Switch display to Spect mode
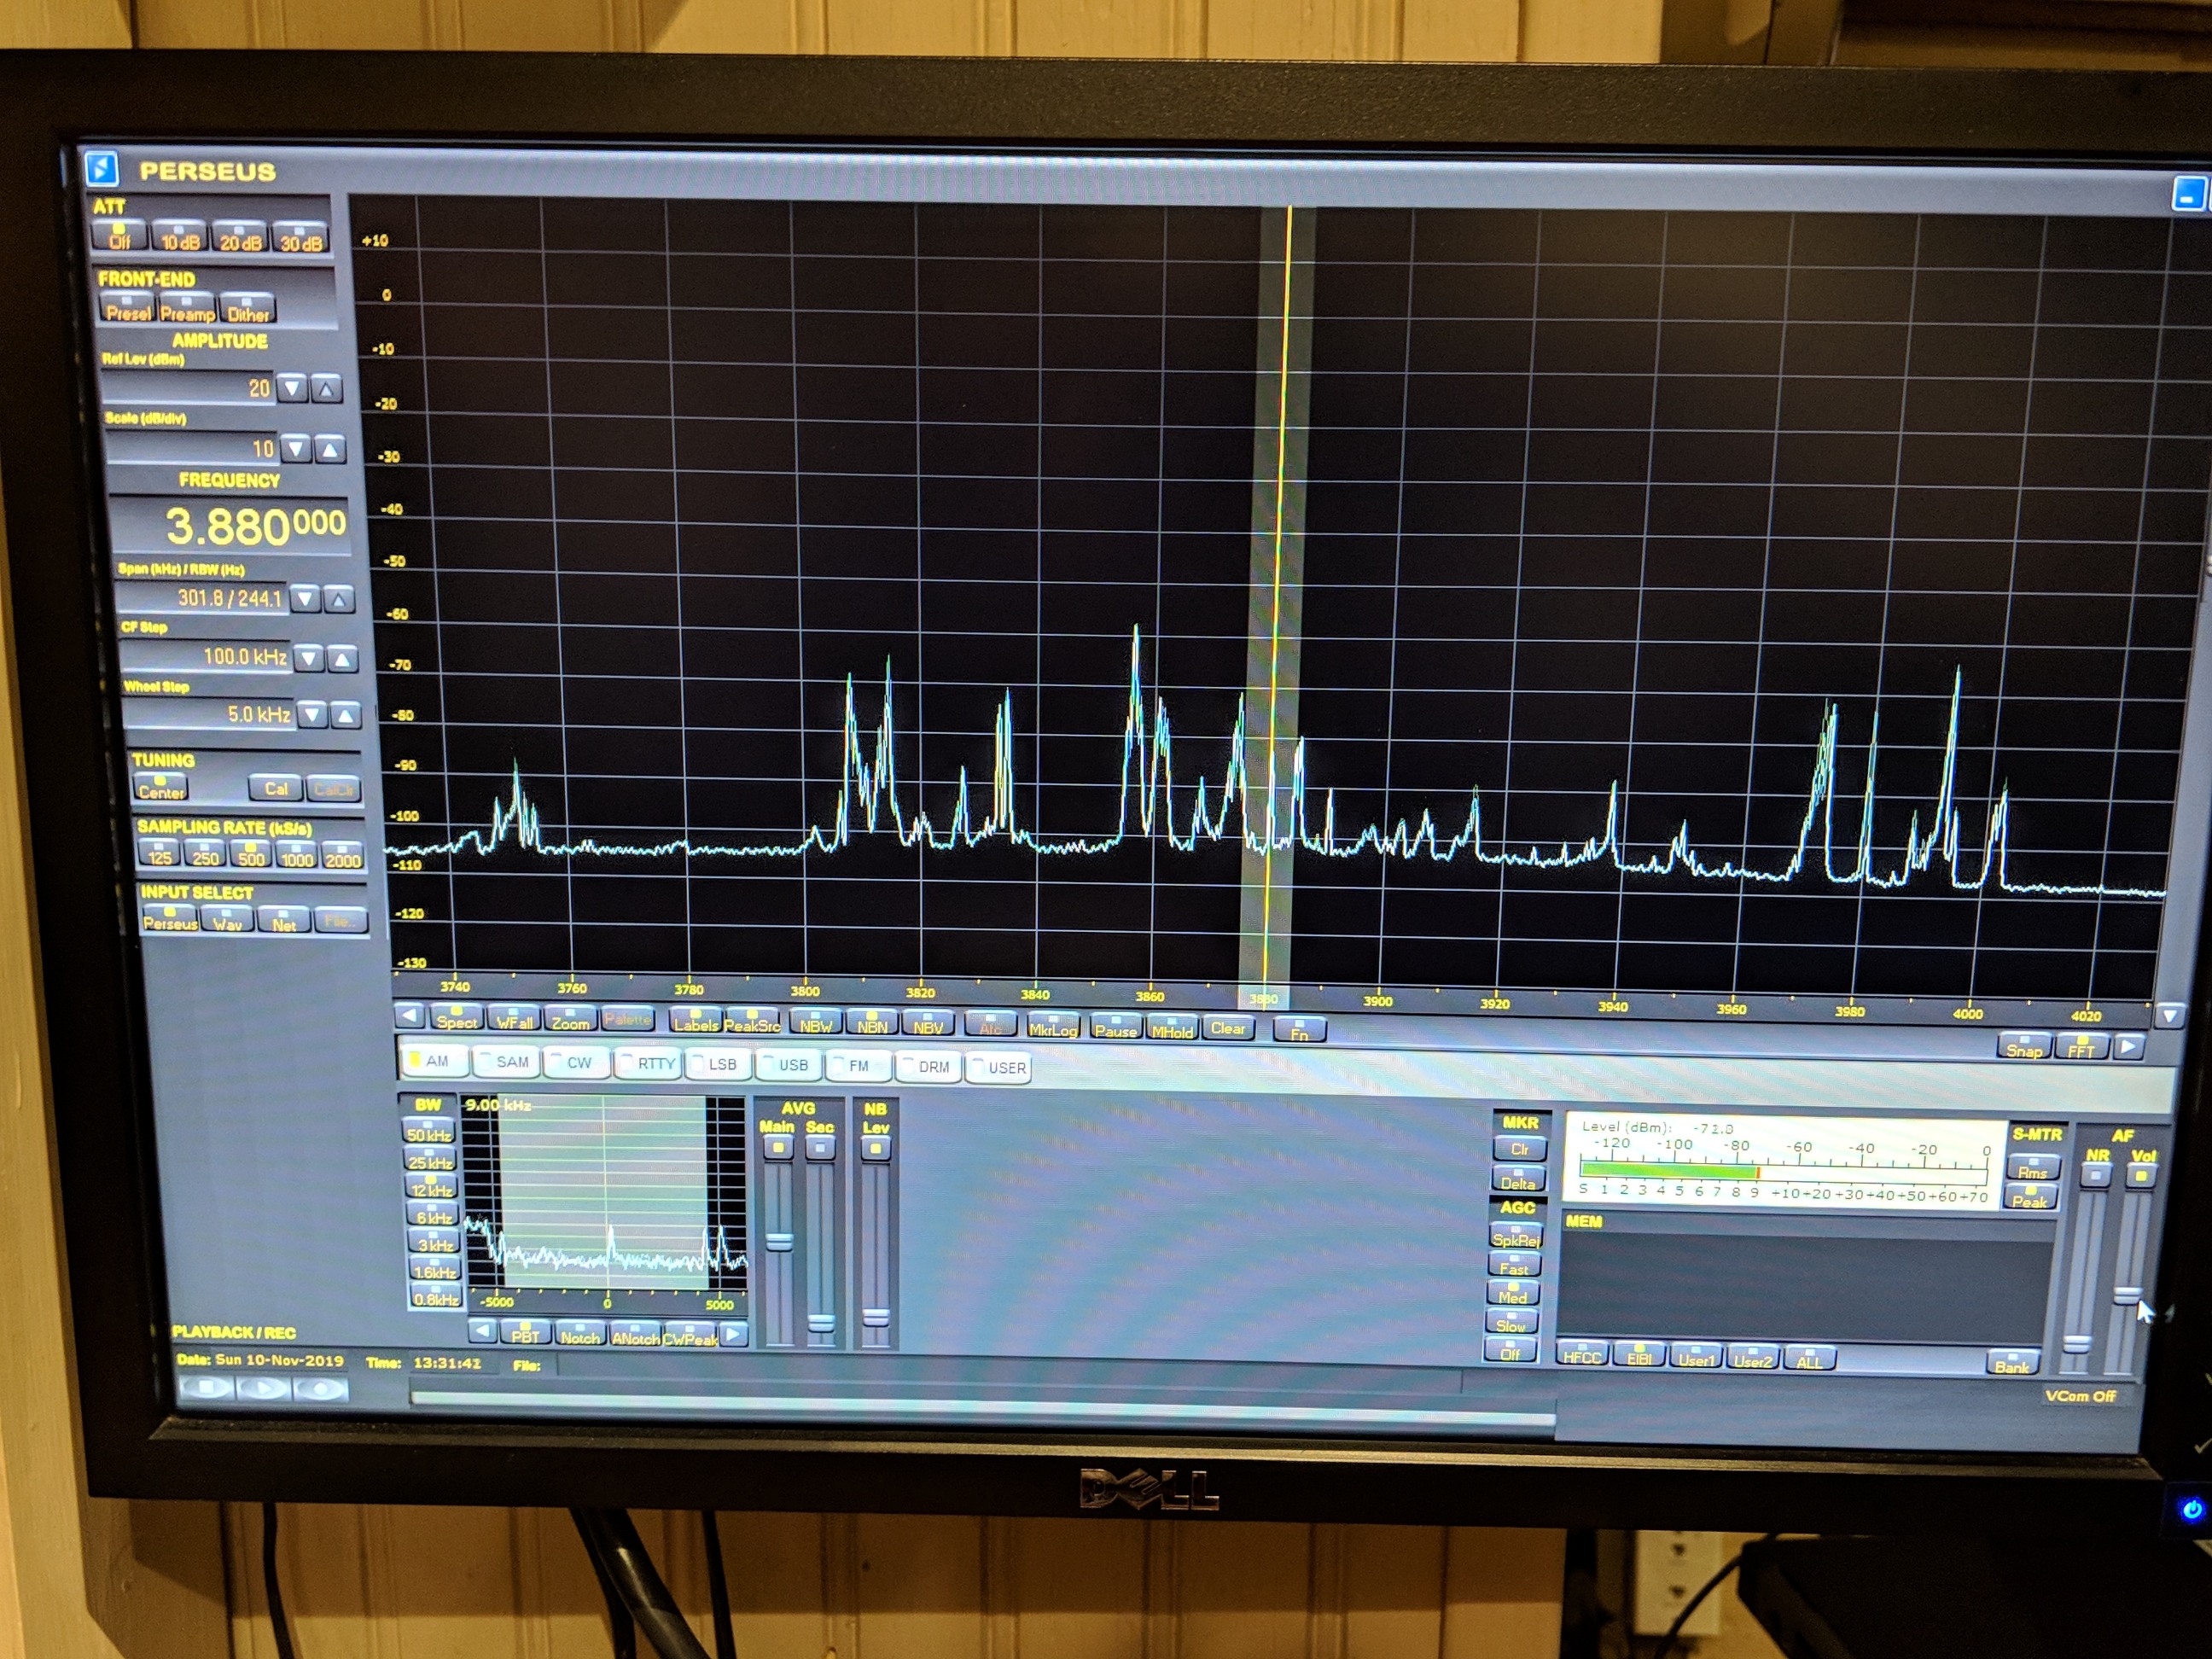Screen dimensions: 2212x1659 tap(457, 1018)
